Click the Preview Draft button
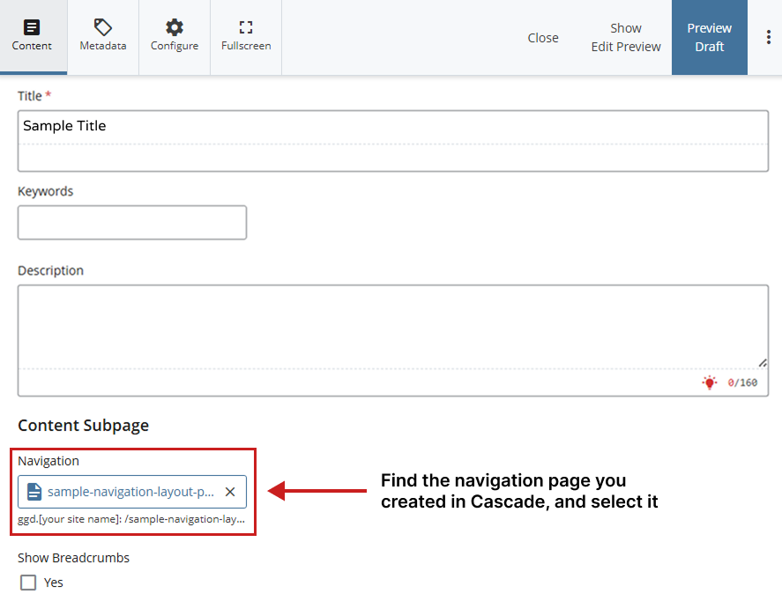 pyautogui.click(x=709, y=37)
